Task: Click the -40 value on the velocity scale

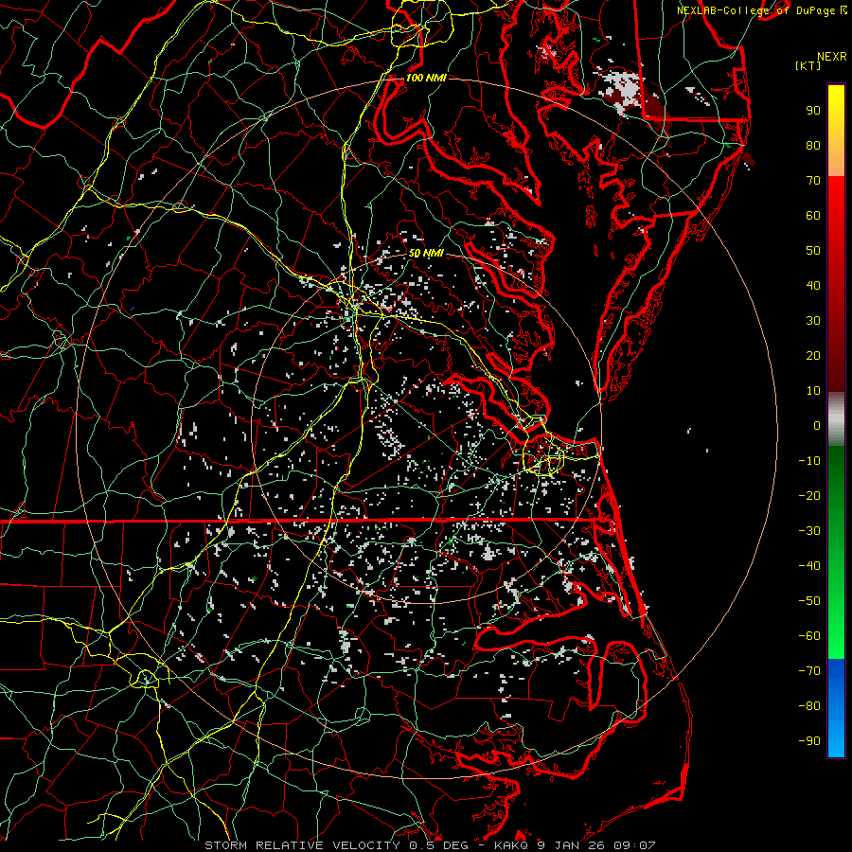Action: (809, 566)
